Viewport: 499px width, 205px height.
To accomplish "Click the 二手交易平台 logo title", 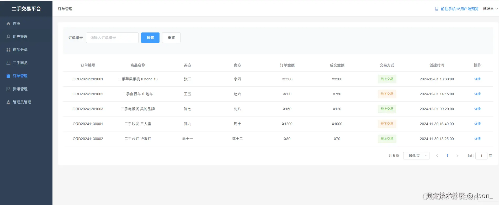I will [x=26, y=9].
